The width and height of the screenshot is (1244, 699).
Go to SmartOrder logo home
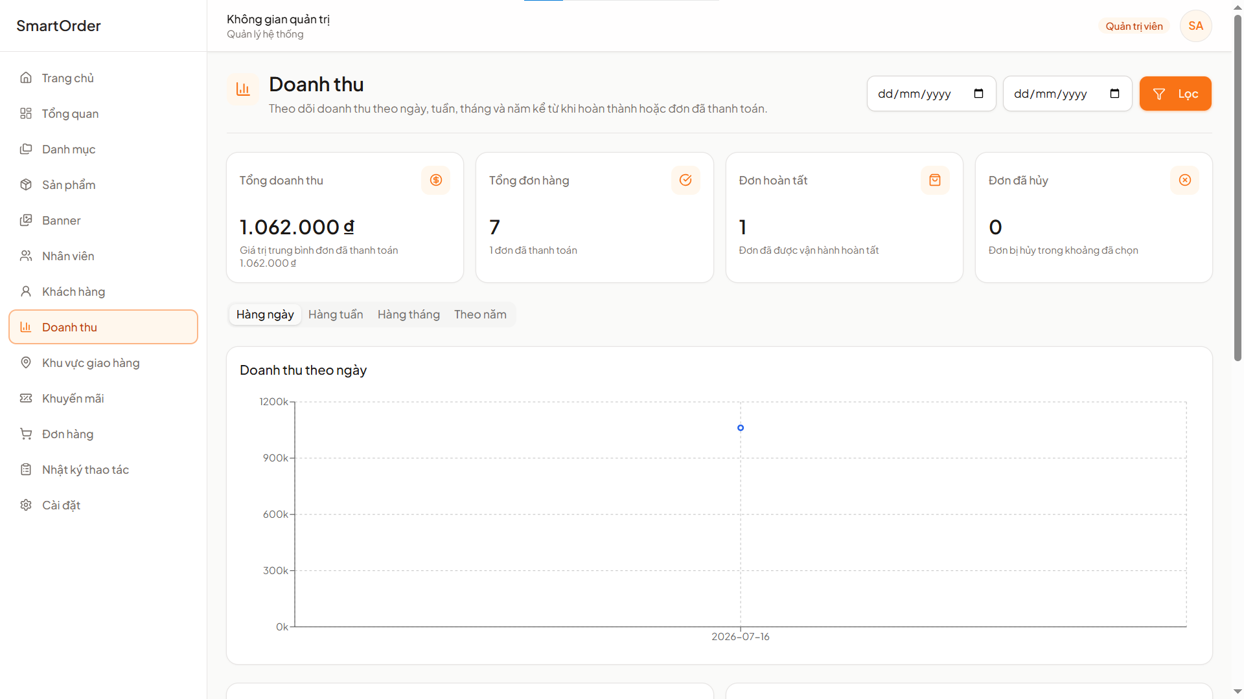(x=58, y=26)
